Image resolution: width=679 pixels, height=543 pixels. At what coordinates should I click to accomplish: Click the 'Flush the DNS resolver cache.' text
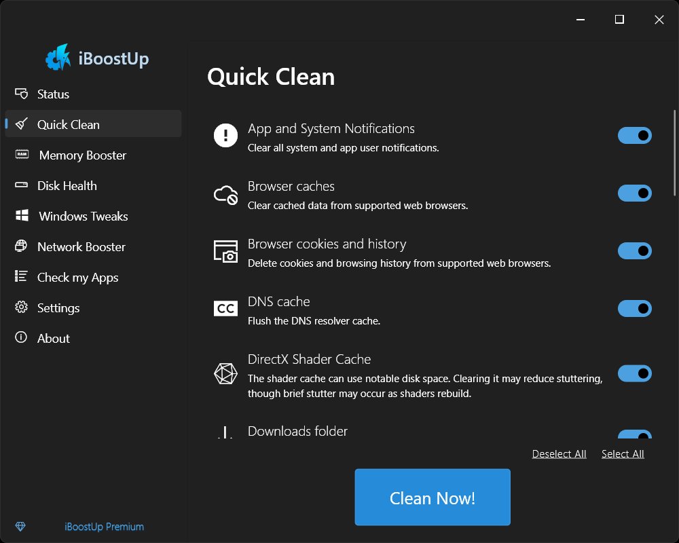click(x=314, y=321)
